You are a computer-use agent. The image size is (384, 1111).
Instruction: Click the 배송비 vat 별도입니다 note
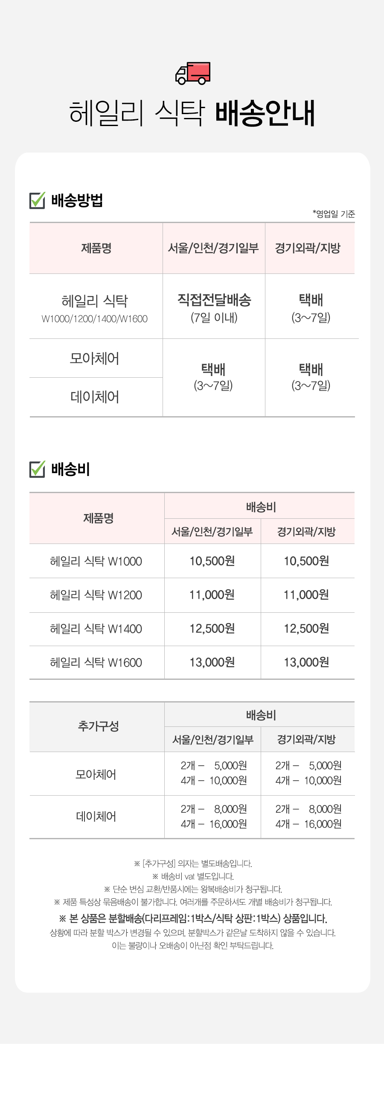coord(193,876)
